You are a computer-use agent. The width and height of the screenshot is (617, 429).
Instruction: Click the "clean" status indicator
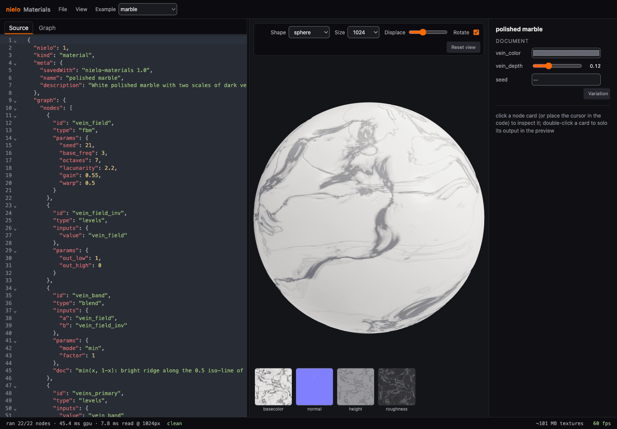pyautogui.click(x=174, y=423)
